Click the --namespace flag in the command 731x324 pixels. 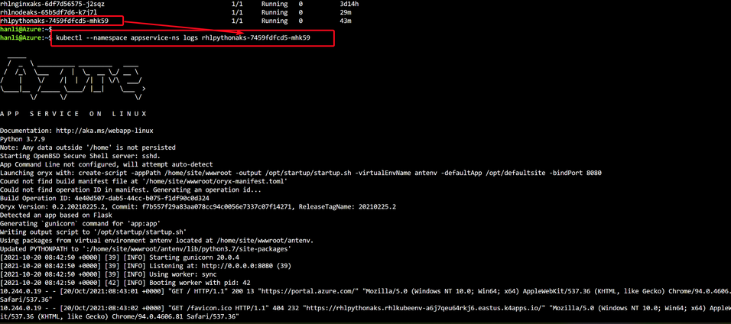[x=106, y=37]
